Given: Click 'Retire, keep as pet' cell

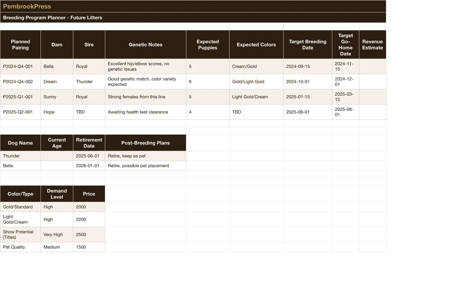Looking at the screenshot, I should pos(145,156).
